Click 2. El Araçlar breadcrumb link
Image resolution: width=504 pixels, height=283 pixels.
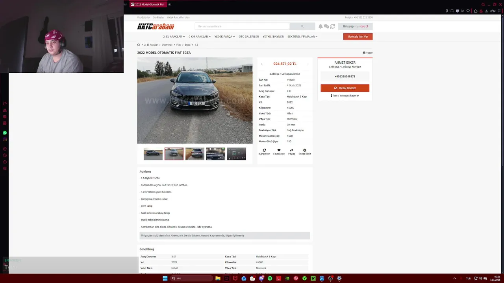coord(151,45)
